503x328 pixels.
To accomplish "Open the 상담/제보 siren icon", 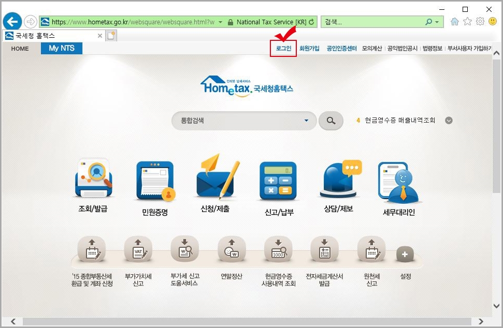I will click(341, 178).
